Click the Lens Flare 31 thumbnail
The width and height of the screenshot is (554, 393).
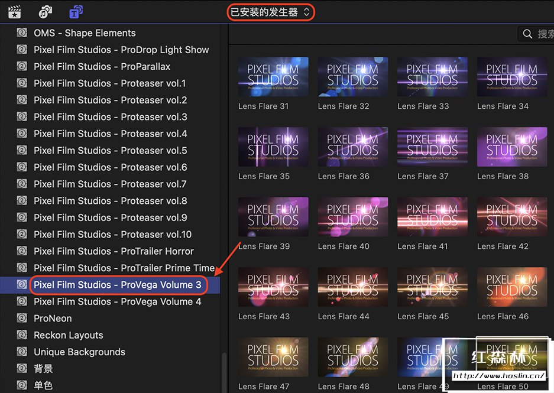coord(273,77)
